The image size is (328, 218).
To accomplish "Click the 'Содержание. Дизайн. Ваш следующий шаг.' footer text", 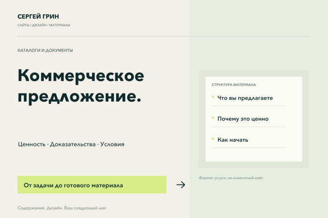I will coord(62,208).
